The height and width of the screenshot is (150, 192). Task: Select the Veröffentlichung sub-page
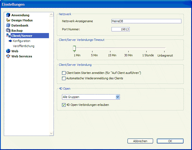(23, 46)
